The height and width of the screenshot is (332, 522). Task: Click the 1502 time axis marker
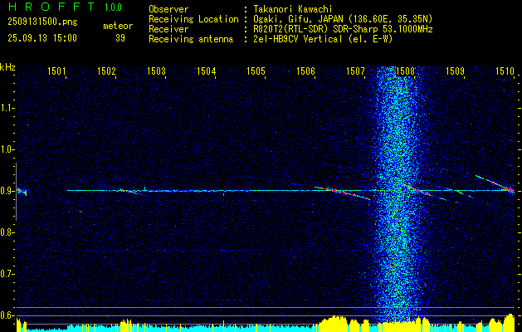coord(106,71)
